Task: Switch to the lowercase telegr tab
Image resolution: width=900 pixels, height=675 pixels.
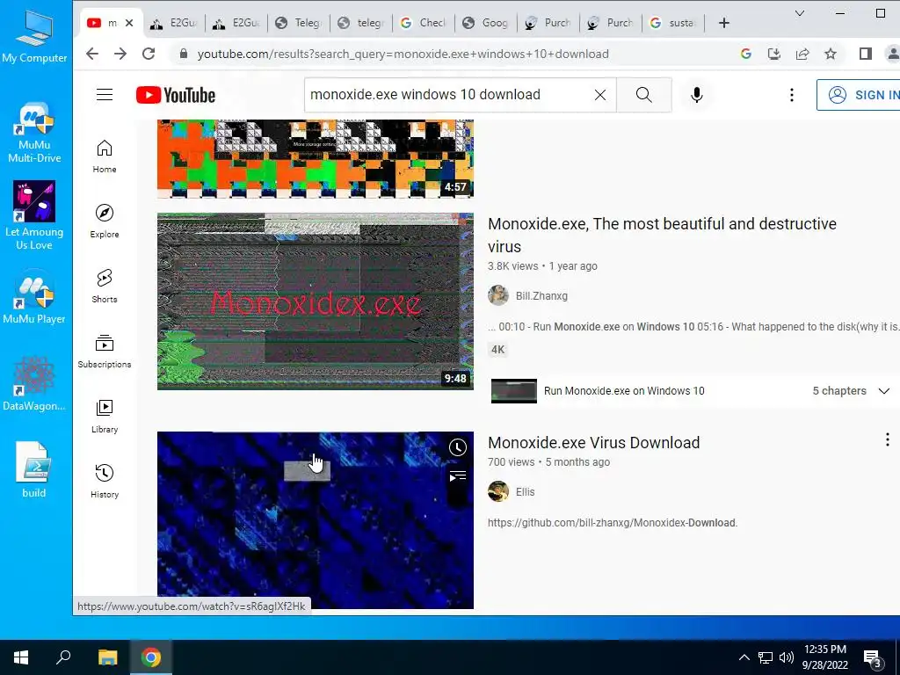Action: 360,23
